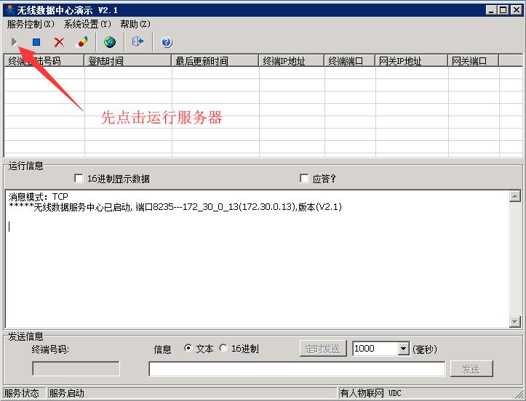Open help via the blue question mark icon
Viewport: 526px width, 401px height.
[166, 42]
